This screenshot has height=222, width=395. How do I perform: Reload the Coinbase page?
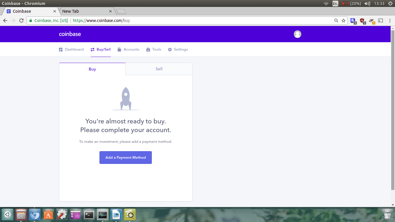pyautogui.click(x=21, y=21)
